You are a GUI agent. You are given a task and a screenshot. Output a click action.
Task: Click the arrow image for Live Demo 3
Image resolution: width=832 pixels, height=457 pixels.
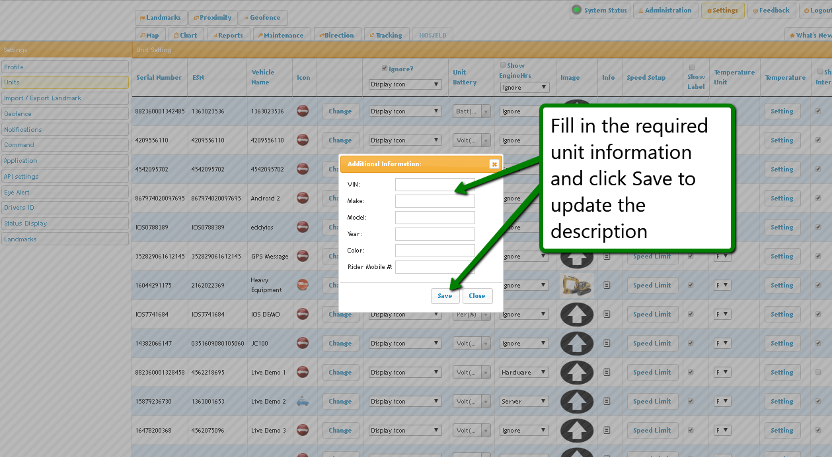click(x=576, y=431)
